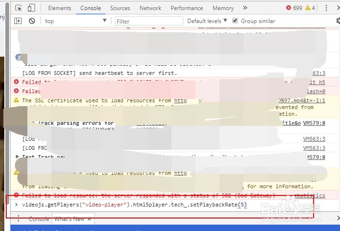
Task: Click the message repeat count badge 2
Action: click(19, 58)
